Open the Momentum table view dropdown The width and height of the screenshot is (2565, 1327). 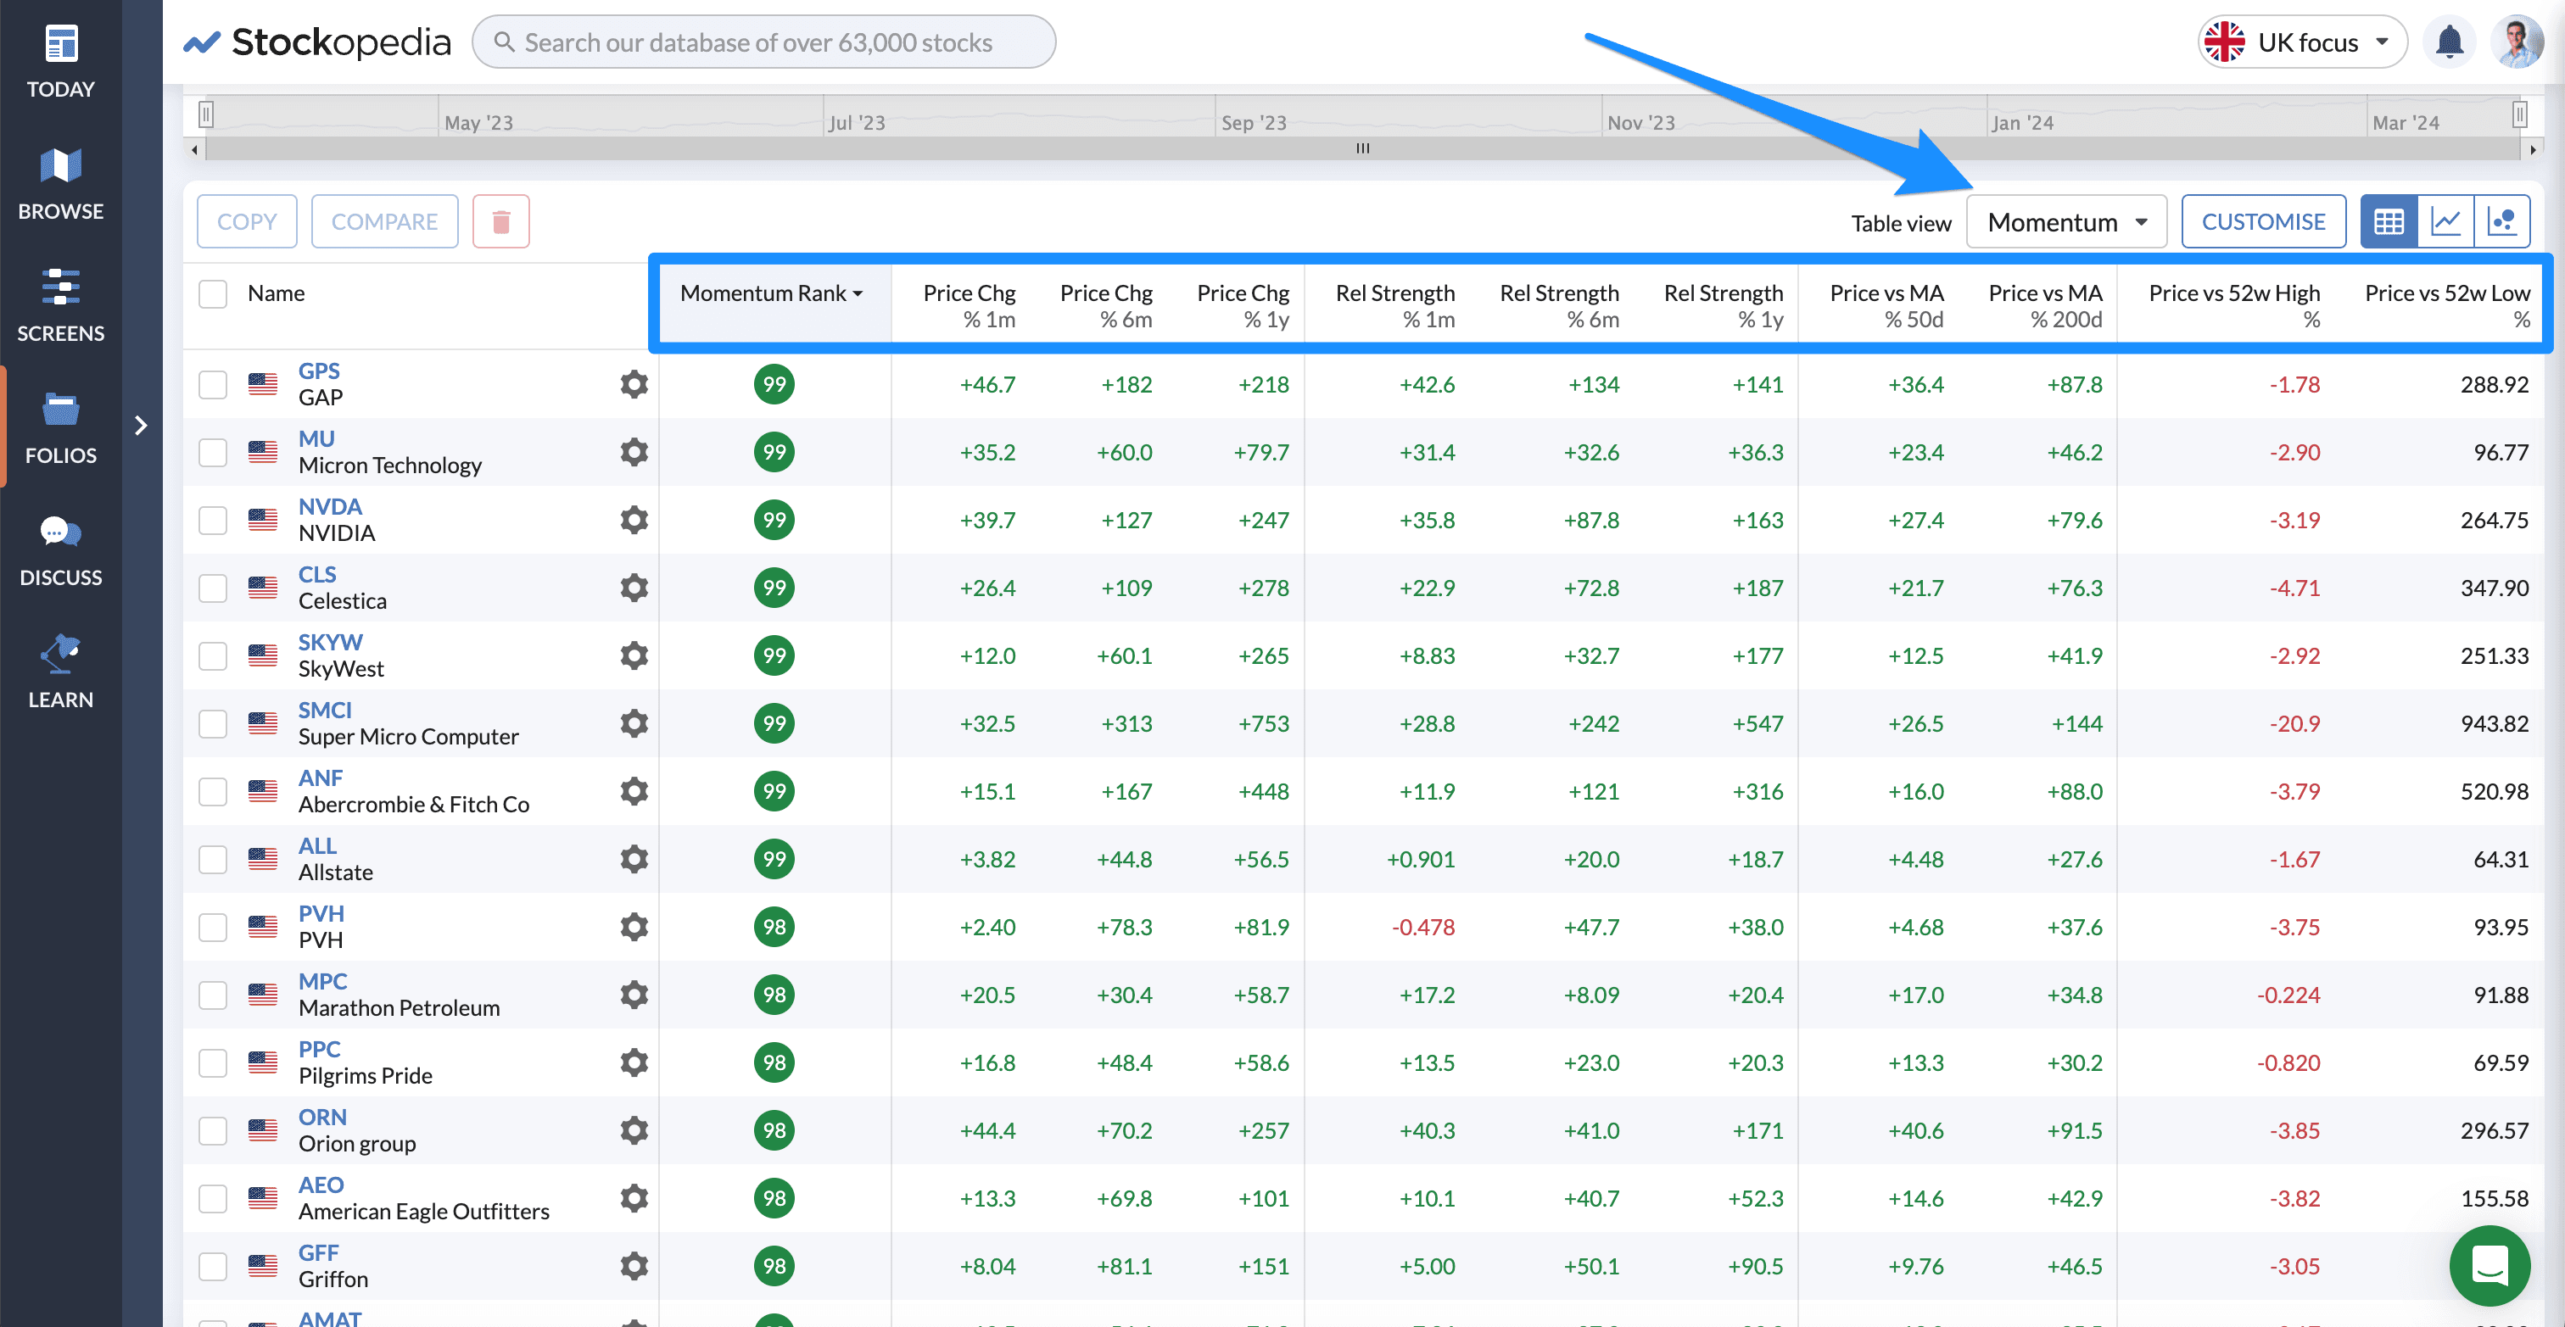point(2066,221)
